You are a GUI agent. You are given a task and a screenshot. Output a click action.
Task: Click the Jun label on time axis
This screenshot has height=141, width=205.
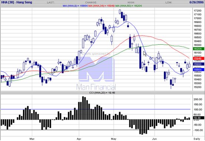pyautogui.click(x=155, y=139)
